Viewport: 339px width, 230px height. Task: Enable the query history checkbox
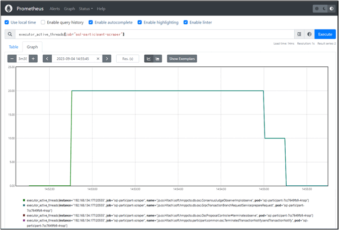click(43, 22)
